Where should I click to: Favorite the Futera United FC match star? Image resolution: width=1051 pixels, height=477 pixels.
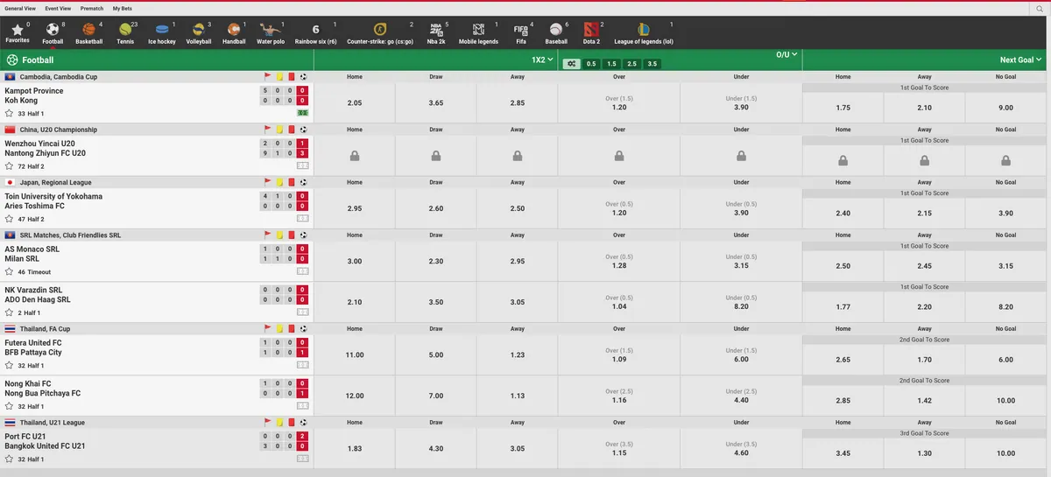pos(10,366)
